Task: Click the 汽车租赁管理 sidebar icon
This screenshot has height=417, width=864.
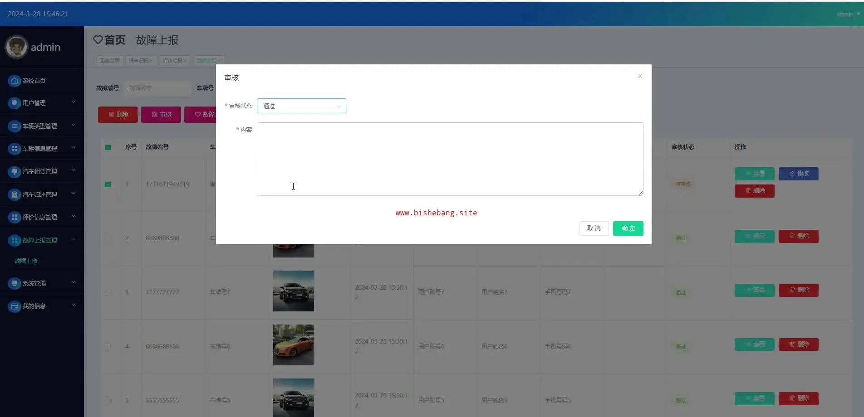Action: (x=15, y=171)
